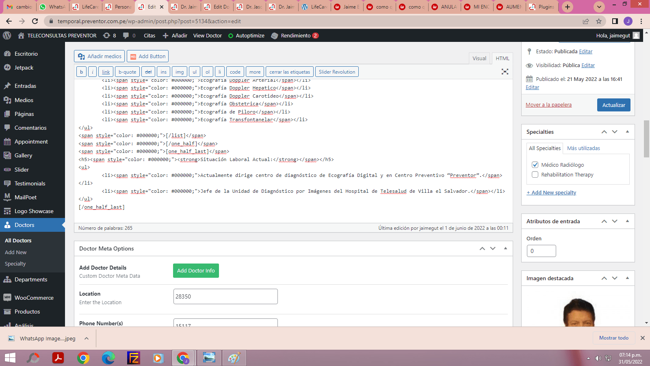Open All Doctors submenu item
The width and height of the screenshot is (650, 366).
point(18,240)
